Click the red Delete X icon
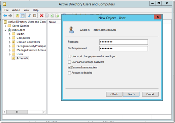 point(41,16)
